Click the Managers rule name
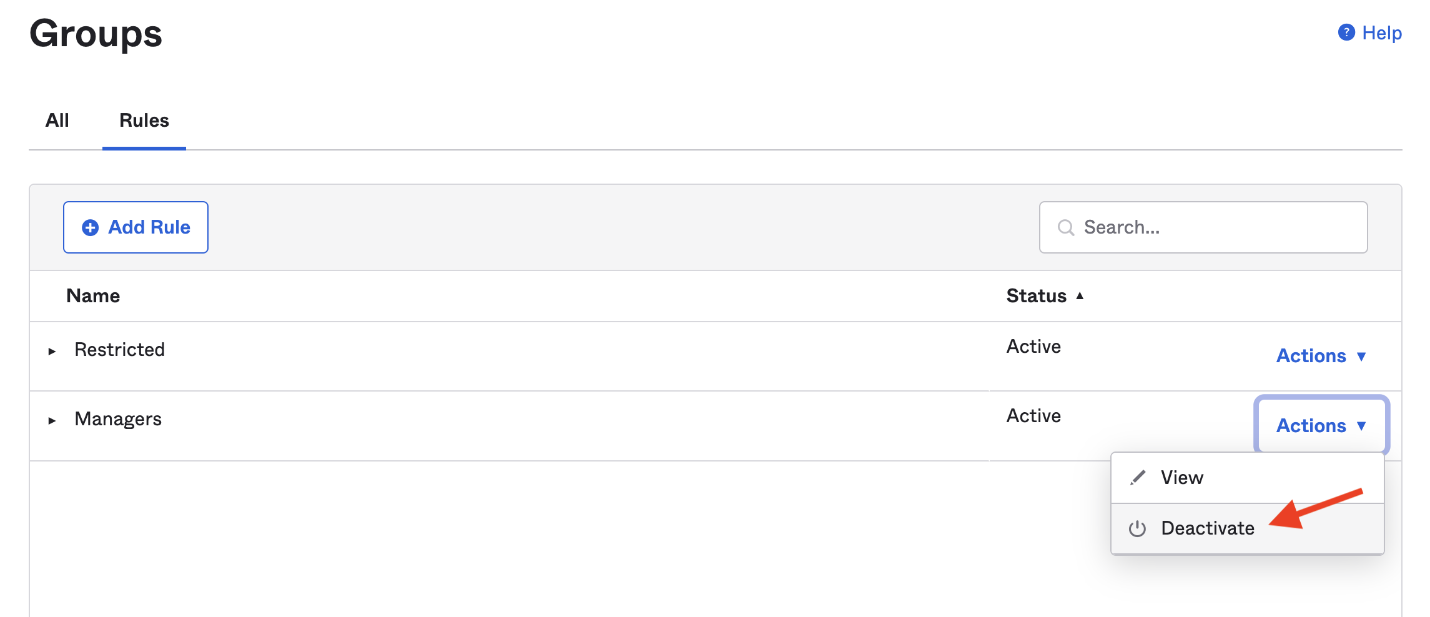Image resolution: width=1430 pixels, height=617 pixels. point(118,419)
